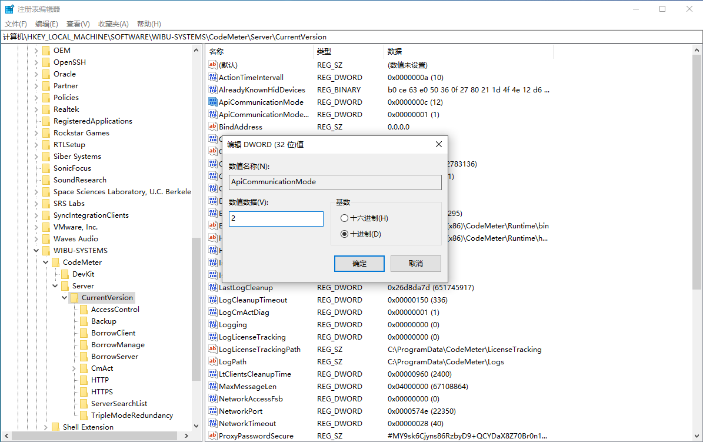This screenshot has height=442, width=703.
Task: Click the NetworkAccessFsb value icon
Action: pyautogui.click(x=213, y=398)
